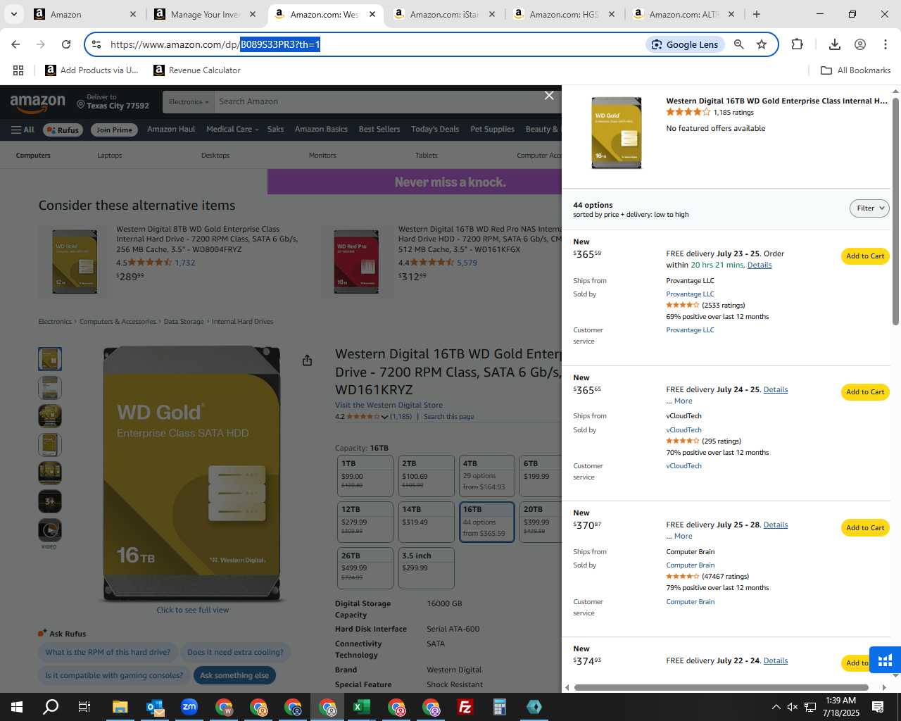Open the All hamburger menu
901x721 pixels.
(x=23, y=130)
